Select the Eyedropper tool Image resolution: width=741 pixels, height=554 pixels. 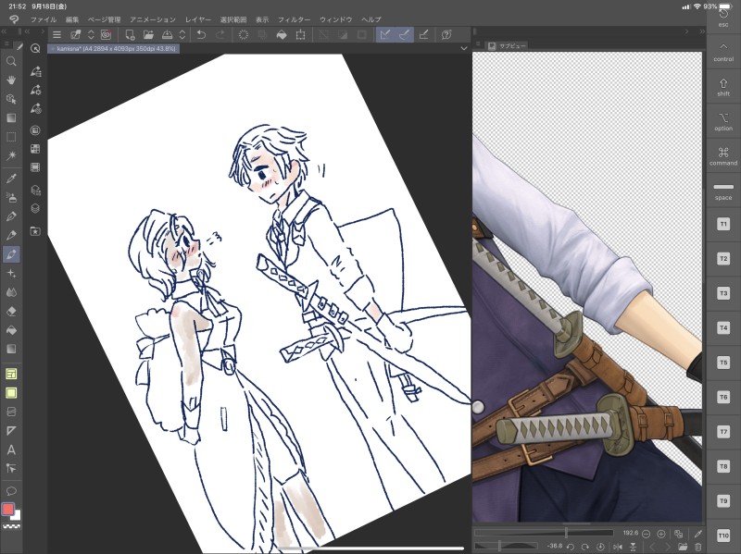pos(11,179)
